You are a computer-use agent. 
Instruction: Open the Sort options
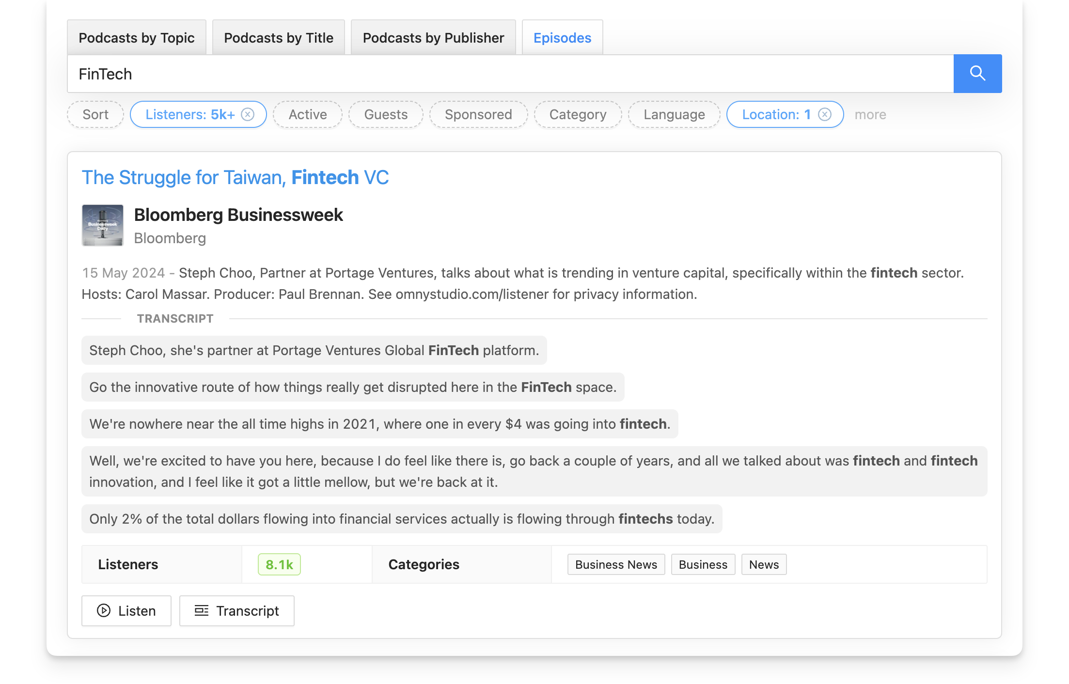click(95, 114)
